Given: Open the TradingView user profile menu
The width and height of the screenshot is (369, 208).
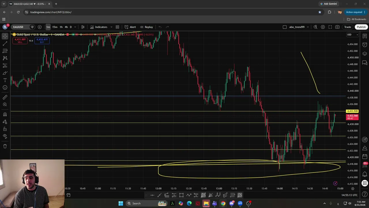Looking at the screenshot, I should coord(5,27).
